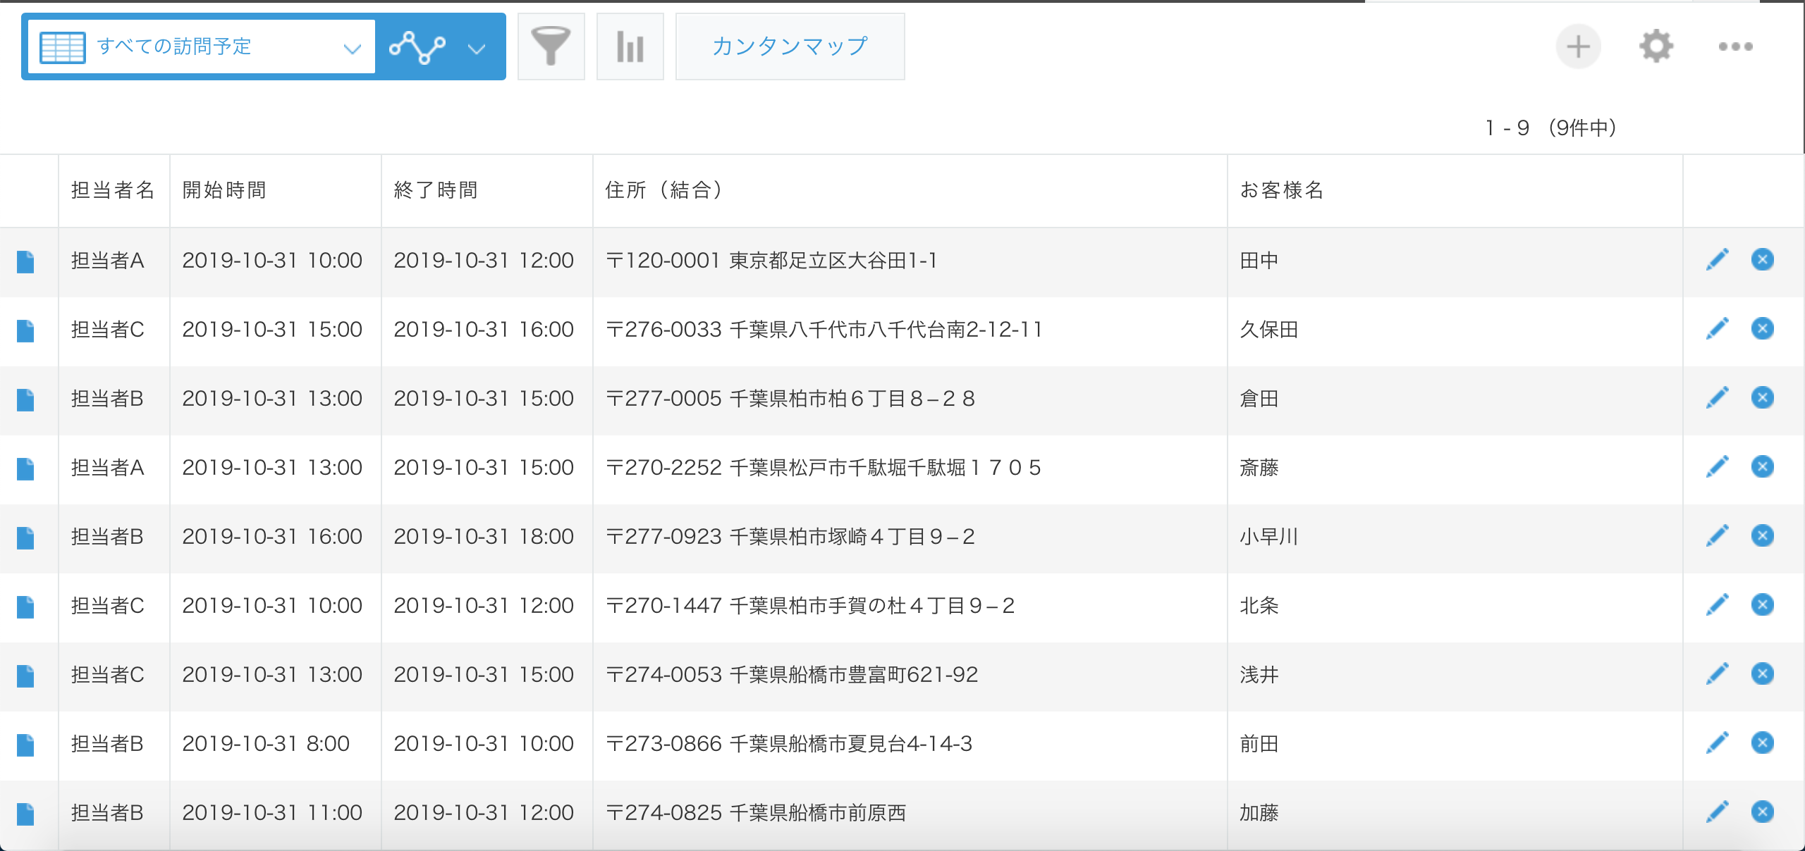The image size is (1805, 851).
Task: Edit the 北条 record with pencil icon
Action: [1717, 604]
